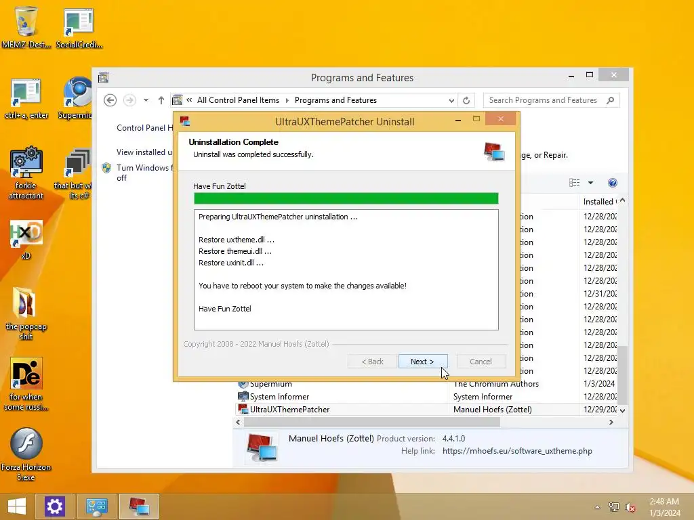Open recent locations dropdown arrow

pos(146,100)
